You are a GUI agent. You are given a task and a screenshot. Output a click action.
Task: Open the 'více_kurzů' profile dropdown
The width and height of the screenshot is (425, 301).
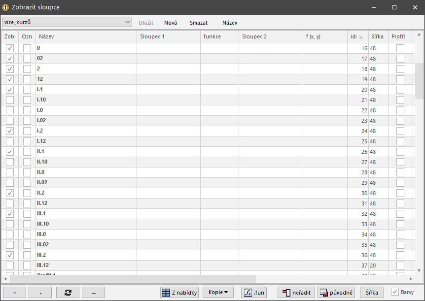click(67, 22)
